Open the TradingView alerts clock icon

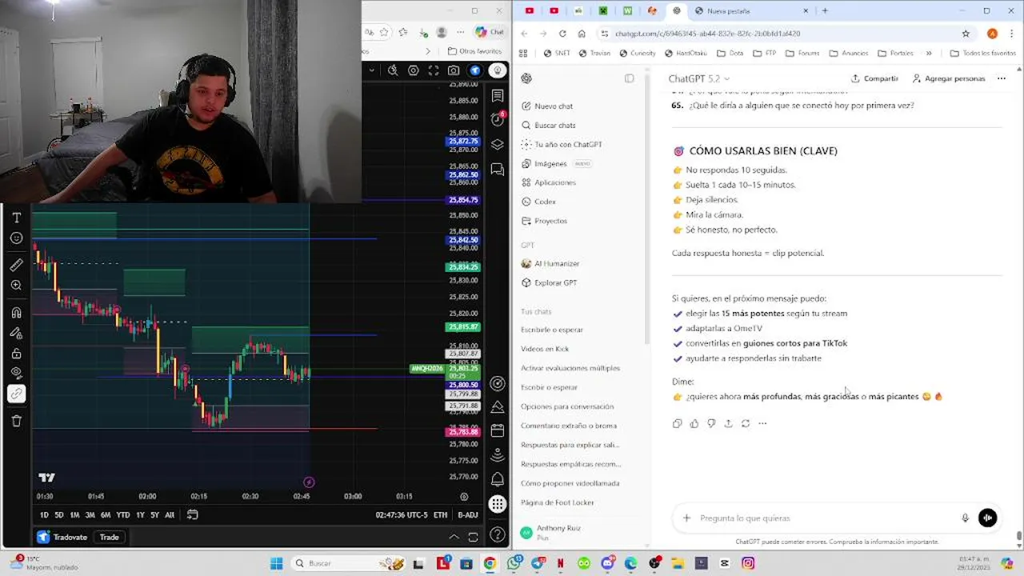pyautogui.click(x=498, y=120)
